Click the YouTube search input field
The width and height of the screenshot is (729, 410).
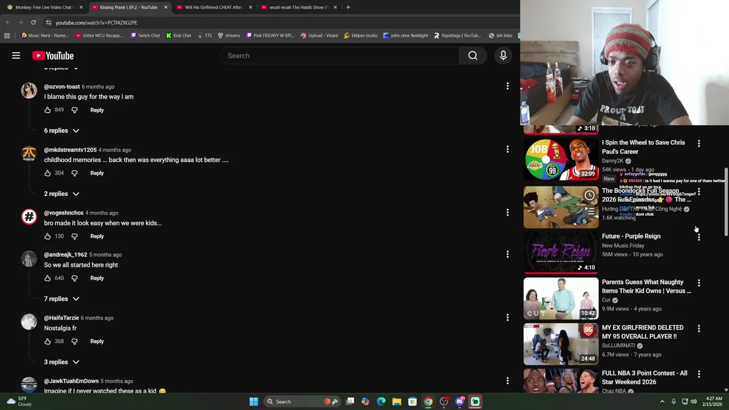click(x=339, y=55)
